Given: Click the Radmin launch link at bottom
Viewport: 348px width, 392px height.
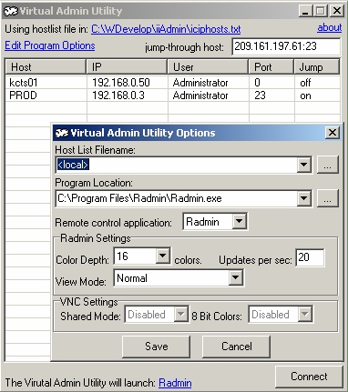Looking at the screenshot, I should [x=175, y=383].
